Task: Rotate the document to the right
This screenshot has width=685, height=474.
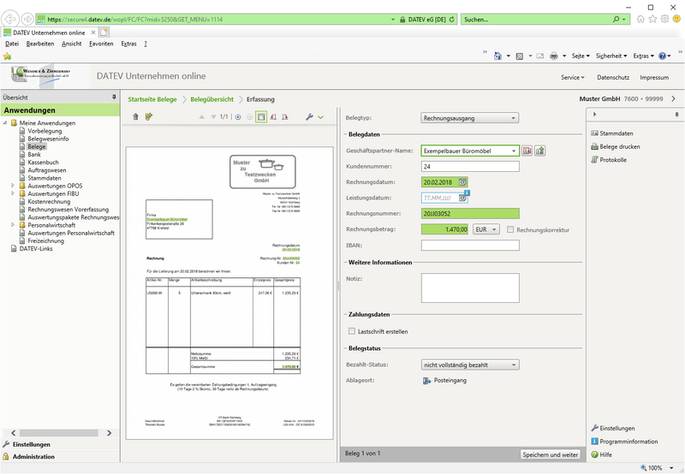Action: coord(285,117)
